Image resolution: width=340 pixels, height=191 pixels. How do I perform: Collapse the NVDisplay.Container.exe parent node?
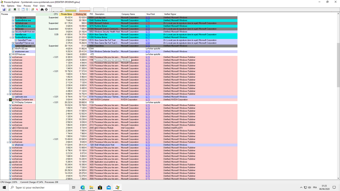[x=8, y=100]
